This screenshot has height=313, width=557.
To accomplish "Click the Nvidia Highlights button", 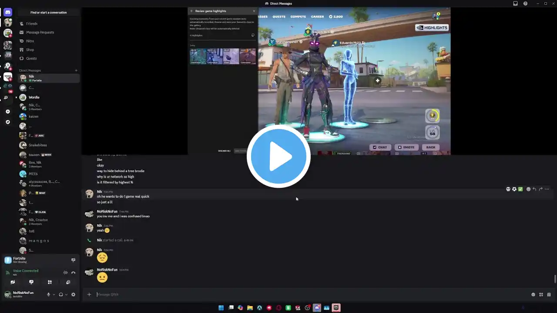I will [x=432, y=27].
